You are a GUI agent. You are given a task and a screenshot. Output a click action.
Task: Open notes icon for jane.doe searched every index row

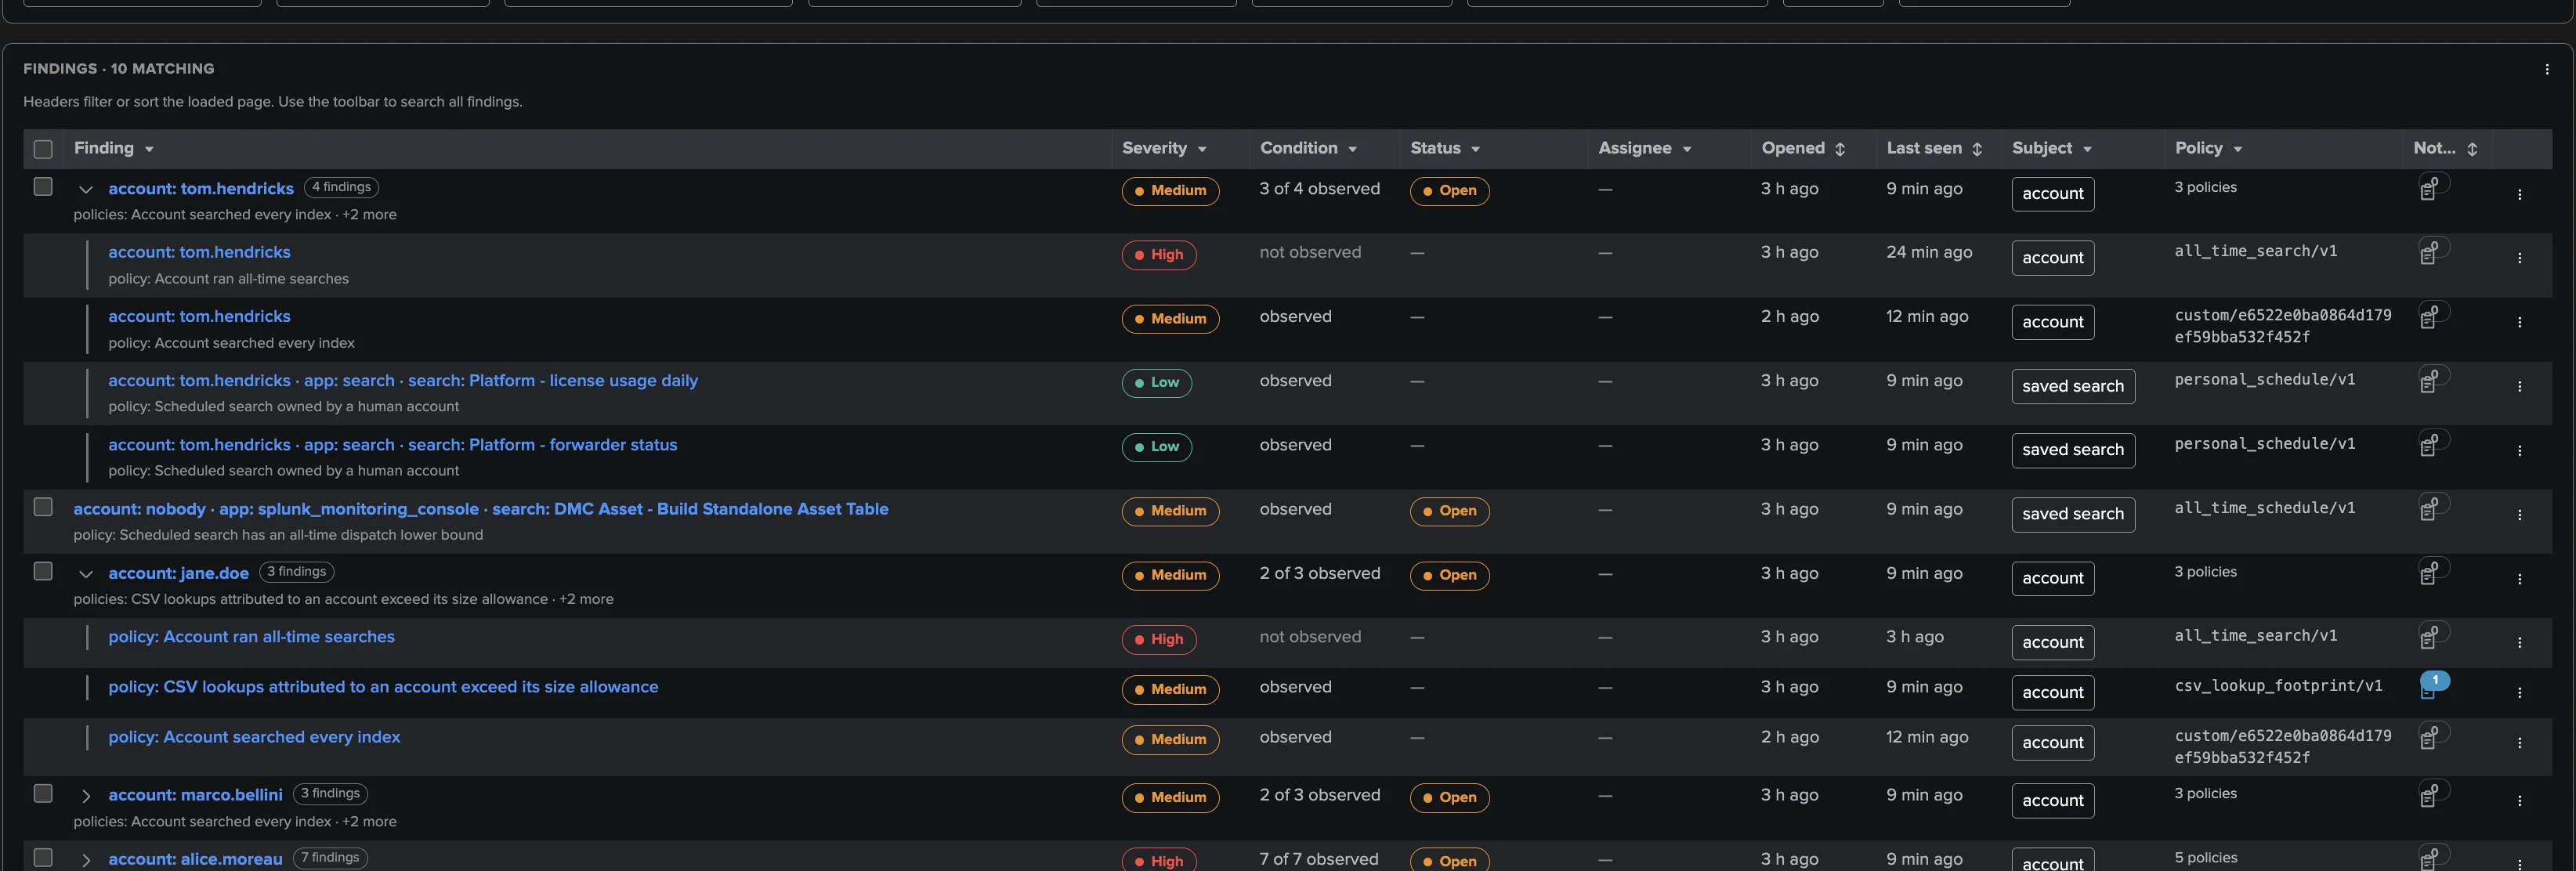2431,736
